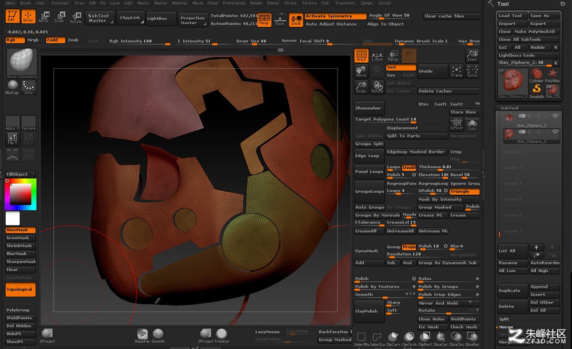572x349 pixels.
Task: Toggle the Solo mode icon
Action: 472,124
